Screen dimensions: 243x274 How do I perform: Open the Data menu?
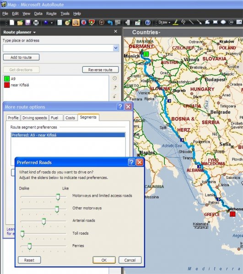click(38, 14)
